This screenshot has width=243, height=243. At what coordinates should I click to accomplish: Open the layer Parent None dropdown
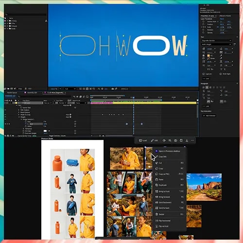pyautogui.click(x=81, y=103)
